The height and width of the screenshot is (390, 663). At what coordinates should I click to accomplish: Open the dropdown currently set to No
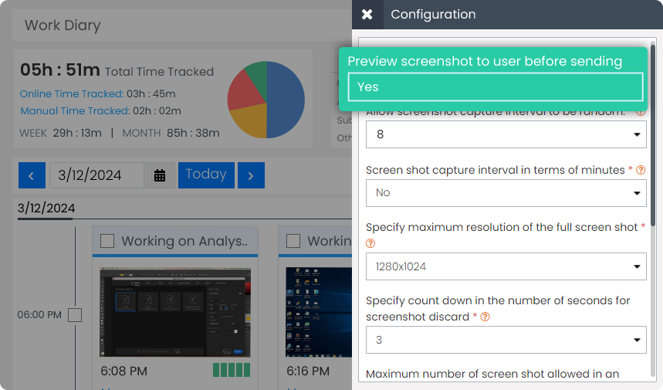[x=506, y=192]
